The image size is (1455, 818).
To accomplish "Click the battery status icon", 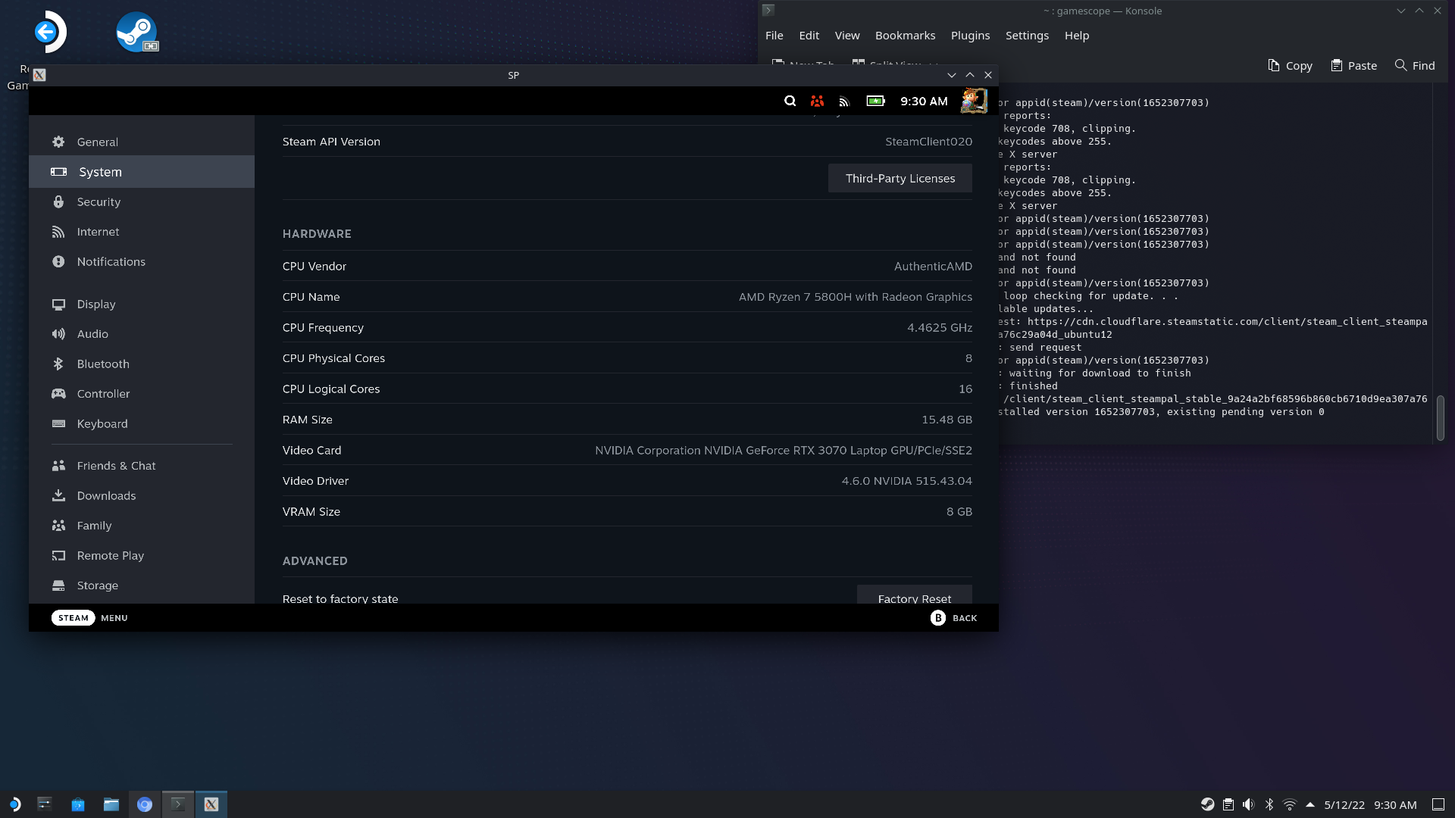I will click(x=875, y=101).
